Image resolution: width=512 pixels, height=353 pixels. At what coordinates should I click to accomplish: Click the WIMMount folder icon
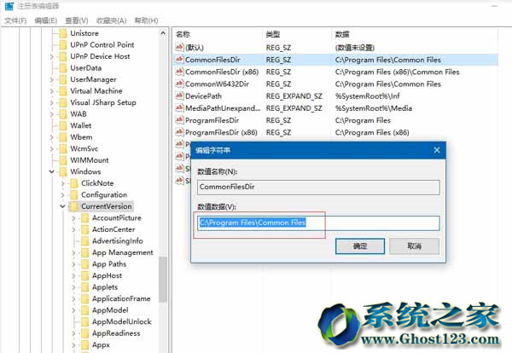(62, 160)
